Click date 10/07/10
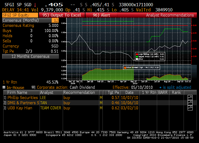This screenshot has width=199, height=143. tap(130, 98)
